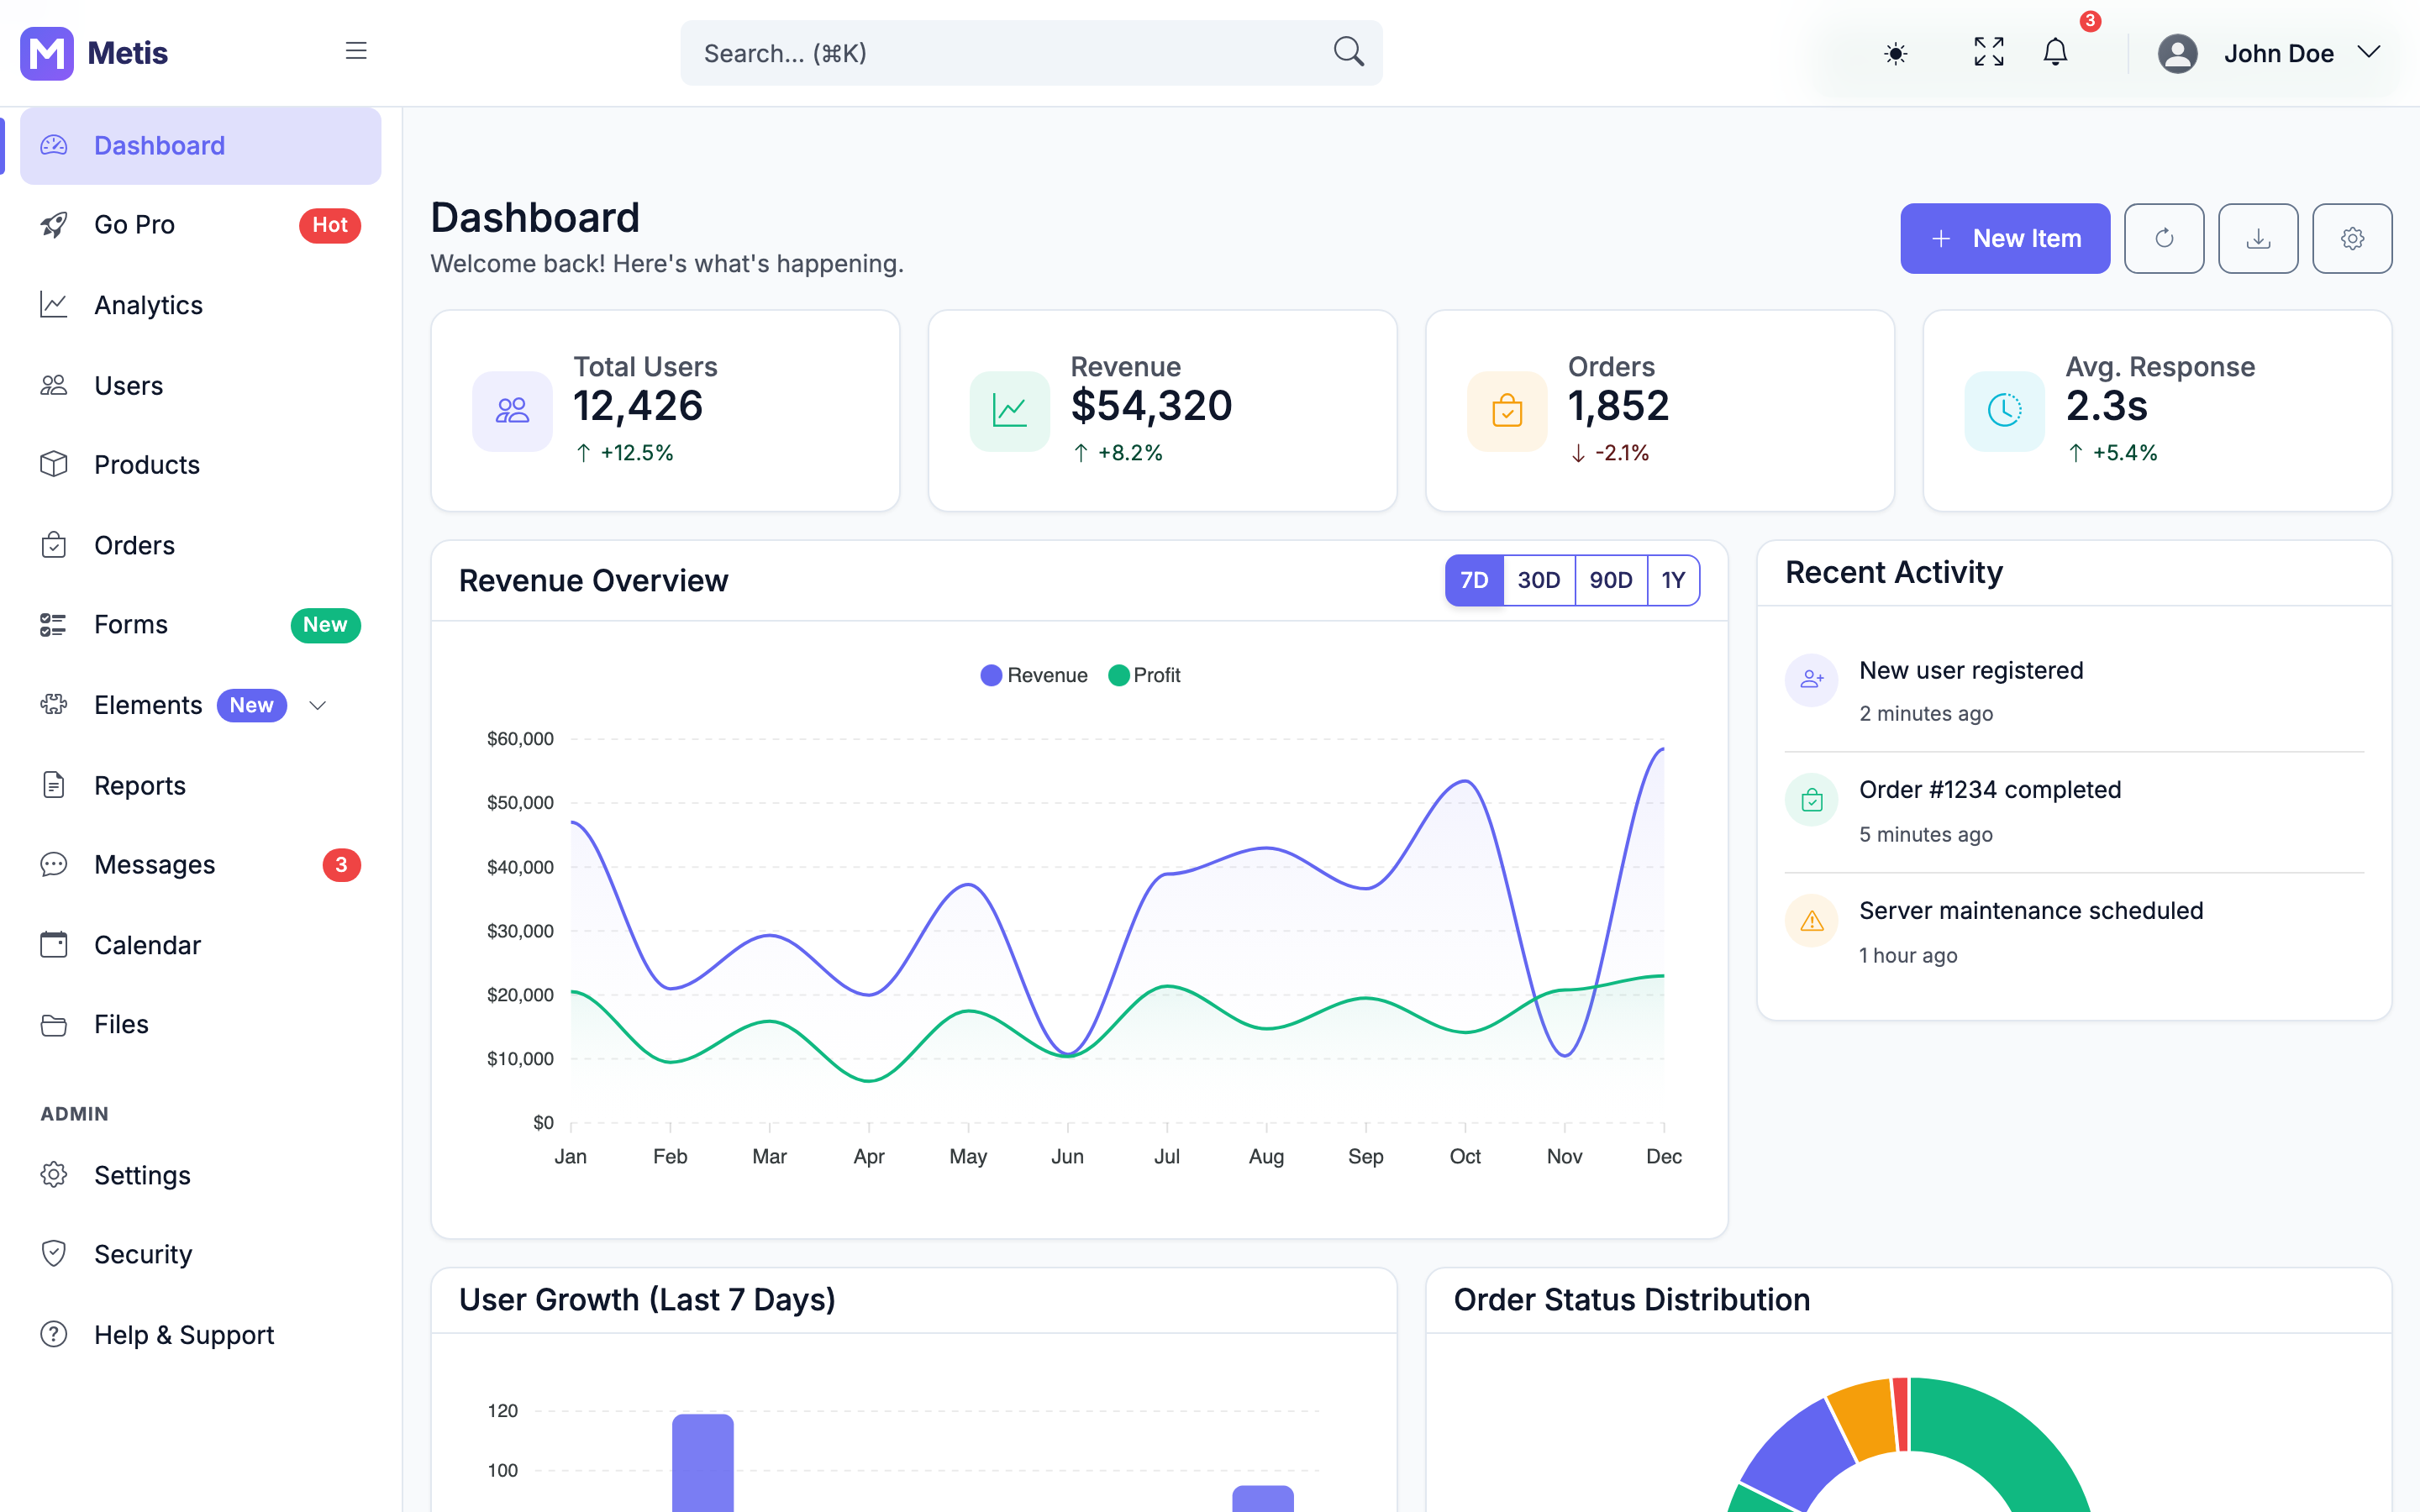Click the Metis logo icon
2420x1512 pixels.
pos(47,53)
